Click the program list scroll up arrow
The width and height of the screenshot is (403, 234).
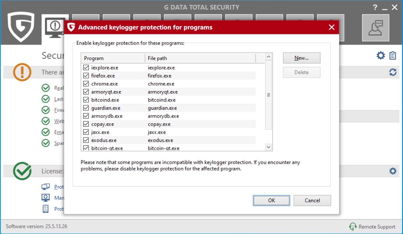269,57
